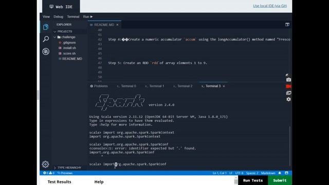Open the .score.sh file
The height and width of the screenshot is (185, 329).
[x=69, y=53]
